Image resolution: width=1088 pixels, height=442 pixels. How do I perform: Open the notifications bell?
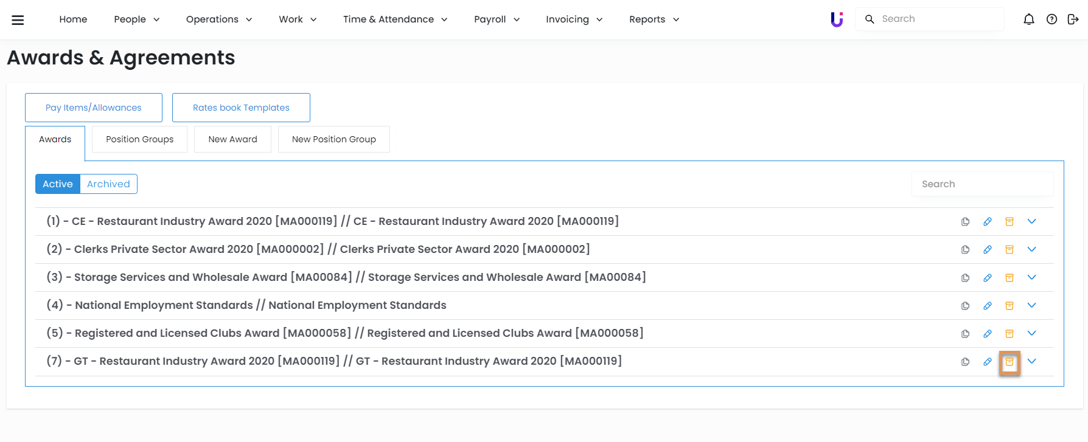[1028, 19]
